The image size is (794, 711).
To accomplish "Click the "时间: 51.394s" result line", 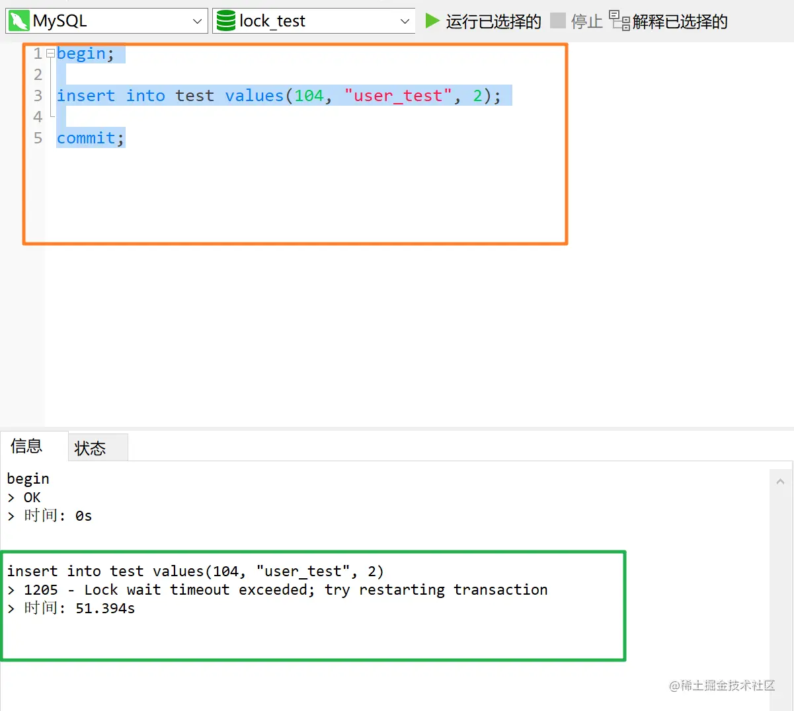I will [x=71, y=608].
